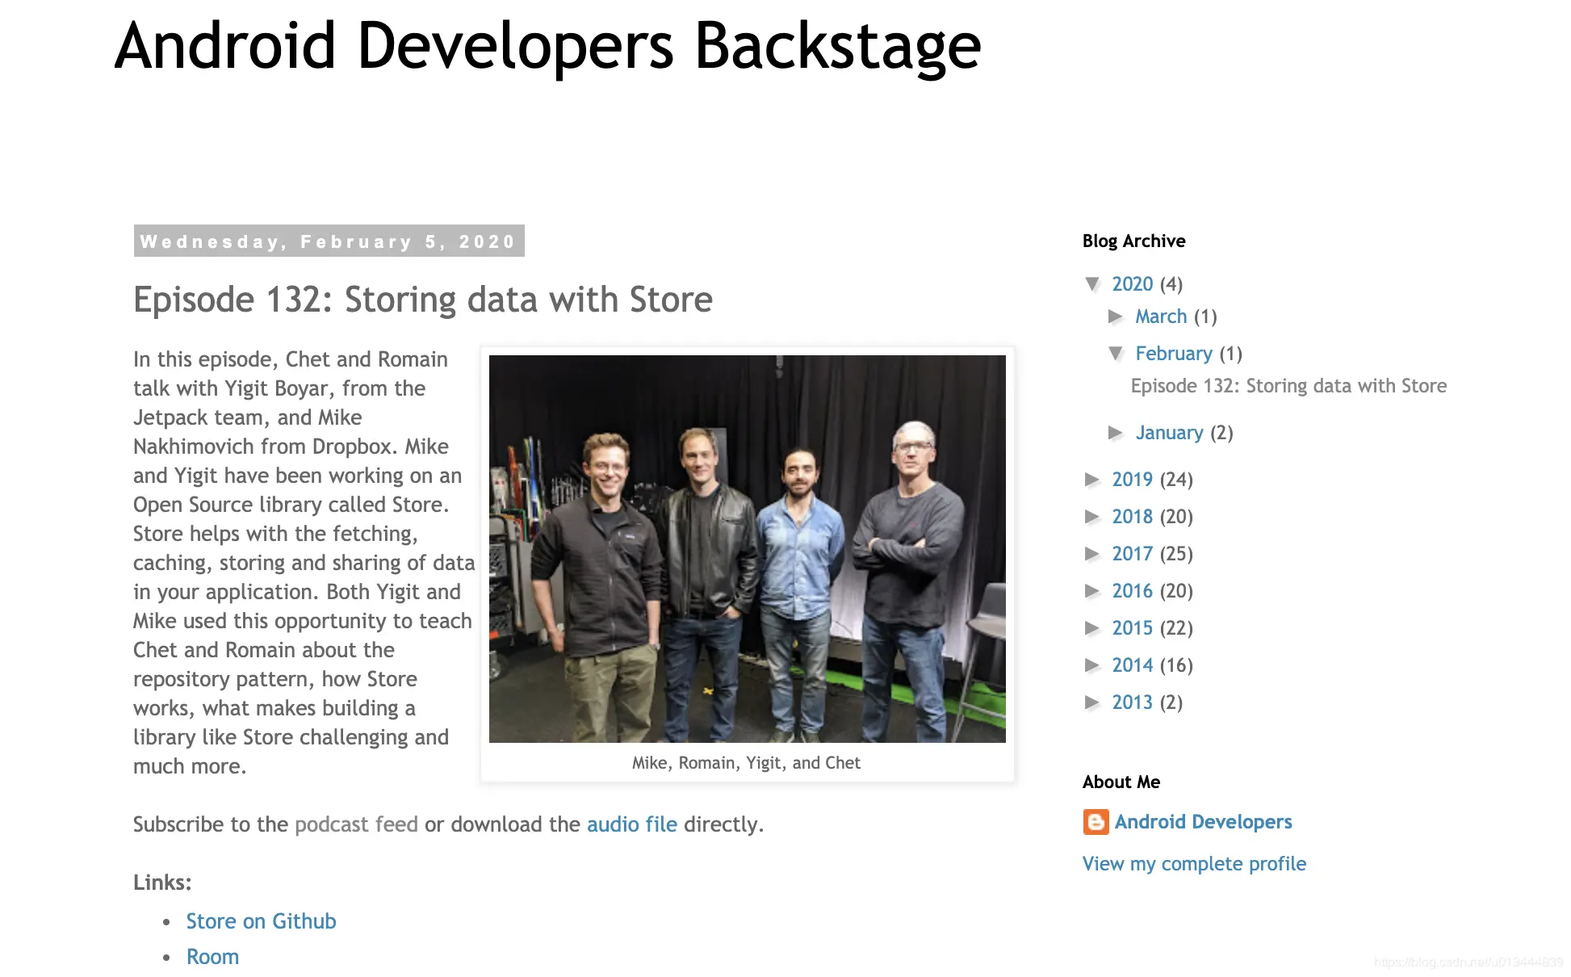The image size is (1571, 977).
Task: Expand the March archive arrow
Action: 1116,317
